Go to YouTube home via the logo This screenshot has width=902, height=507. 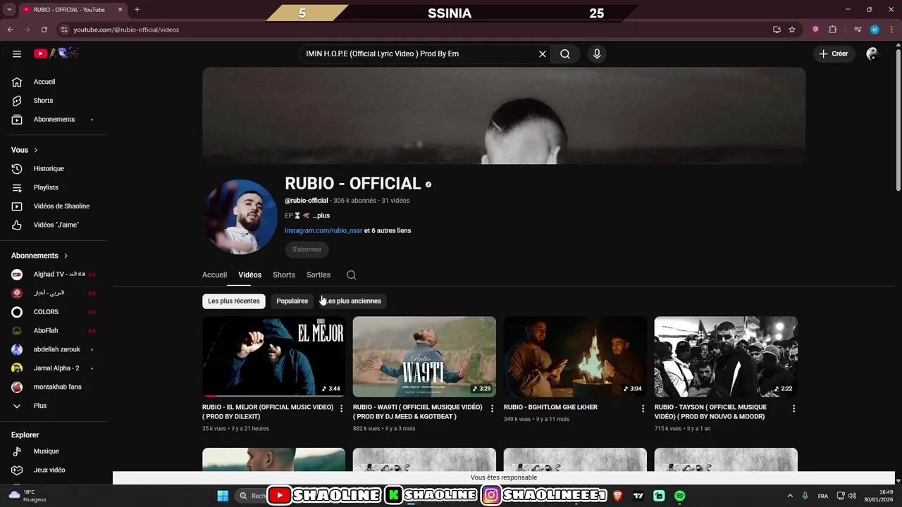pyautogui.click(x=56, y=54)
